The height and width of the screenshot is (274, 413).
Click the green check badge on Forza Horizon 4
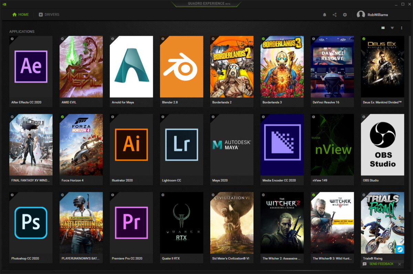point(62,117)
